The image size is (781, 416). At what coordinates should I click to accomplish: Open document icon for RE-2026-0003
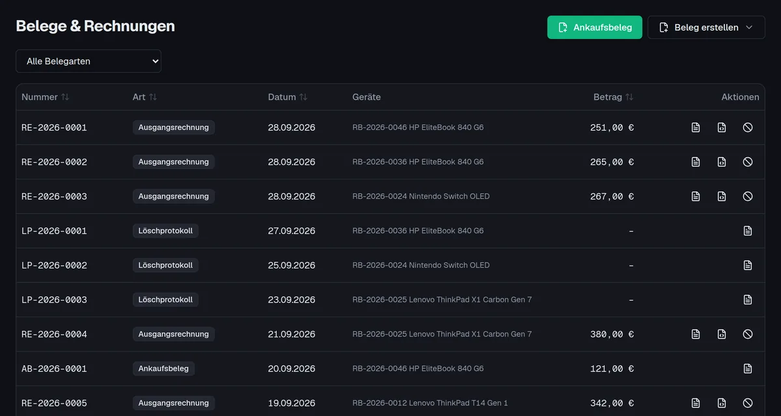pyautogui.click(x=696, y=196)
